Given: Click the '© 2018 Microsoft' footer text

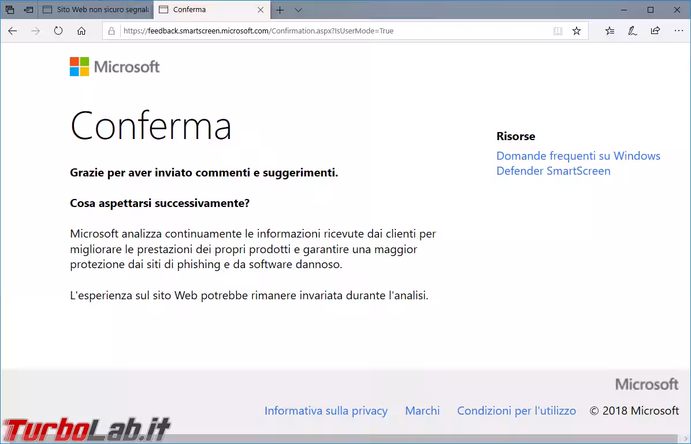Looking at the screenshot, I should coord(634,411).
